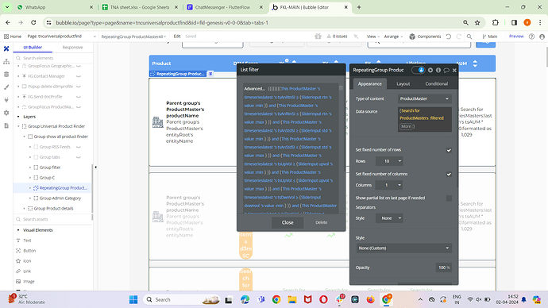This screenshot has height=308, width=548.
Task: Open the Plugins icon in left sidebar
Action: (x=6, y=100)
